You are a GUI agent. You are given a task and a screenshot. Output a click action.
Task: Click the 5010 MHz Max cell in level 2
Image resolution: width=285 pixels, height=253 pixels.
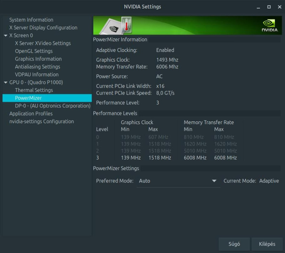click(x=226, y=151)
